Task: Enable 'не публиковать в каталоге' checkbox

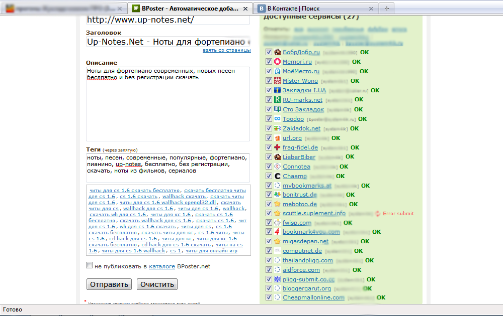Action: point(89,265)
